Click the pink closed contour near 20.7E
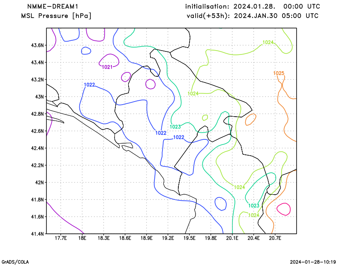Viewport: 343px width, 265px height. (283, 209)
